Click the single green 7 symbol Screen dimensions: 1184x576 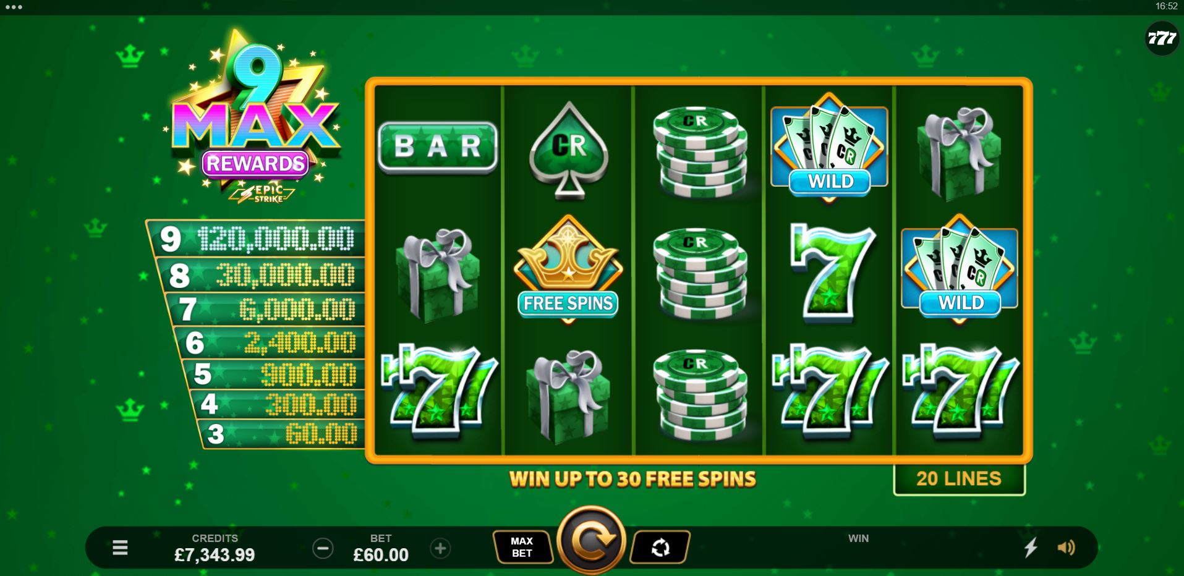point(833,271)
